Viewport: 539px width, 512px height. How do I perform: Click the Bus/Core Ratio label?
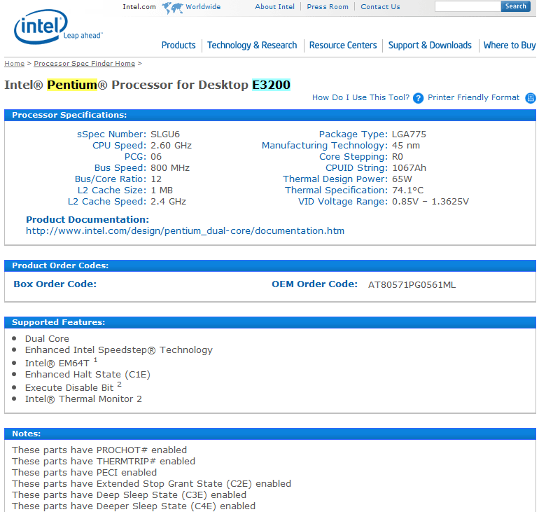coord(111,179)
